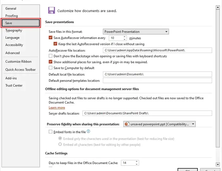
Task: Open the Add-ins category
Action: (11, 78)
